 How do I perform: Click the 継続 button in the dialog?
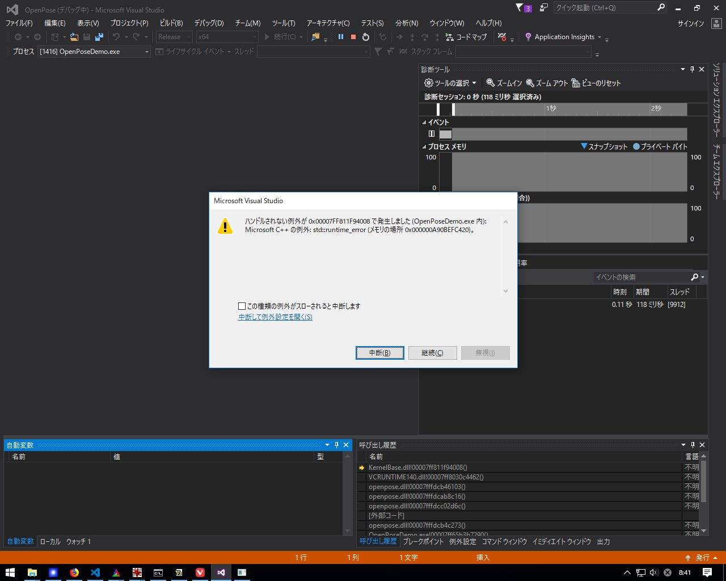(432, 352)
